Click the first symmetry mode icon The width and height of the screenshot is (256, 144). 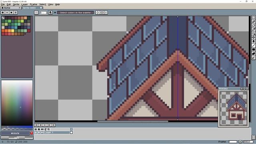[98, 12]
